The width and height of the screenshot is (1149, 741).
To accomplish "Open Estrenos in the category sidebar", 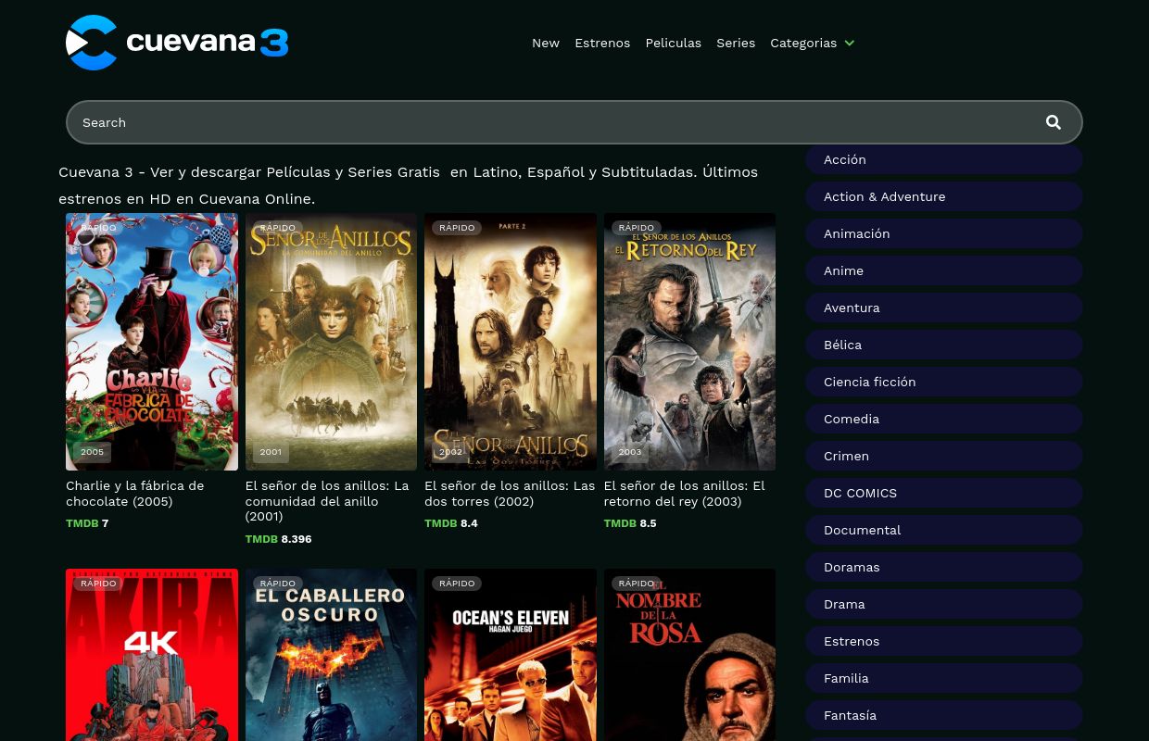I will (x=944, y=641).
